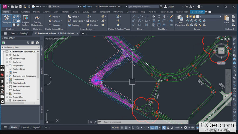Click the red record button
The image size is (238, 134).
tap(2, 75)
